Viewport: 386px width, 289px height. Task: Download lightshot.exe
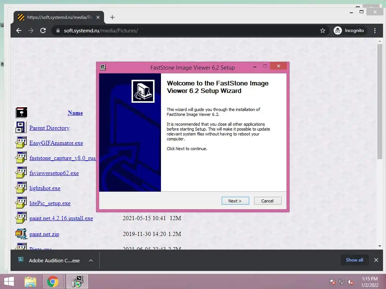(45, 188)
